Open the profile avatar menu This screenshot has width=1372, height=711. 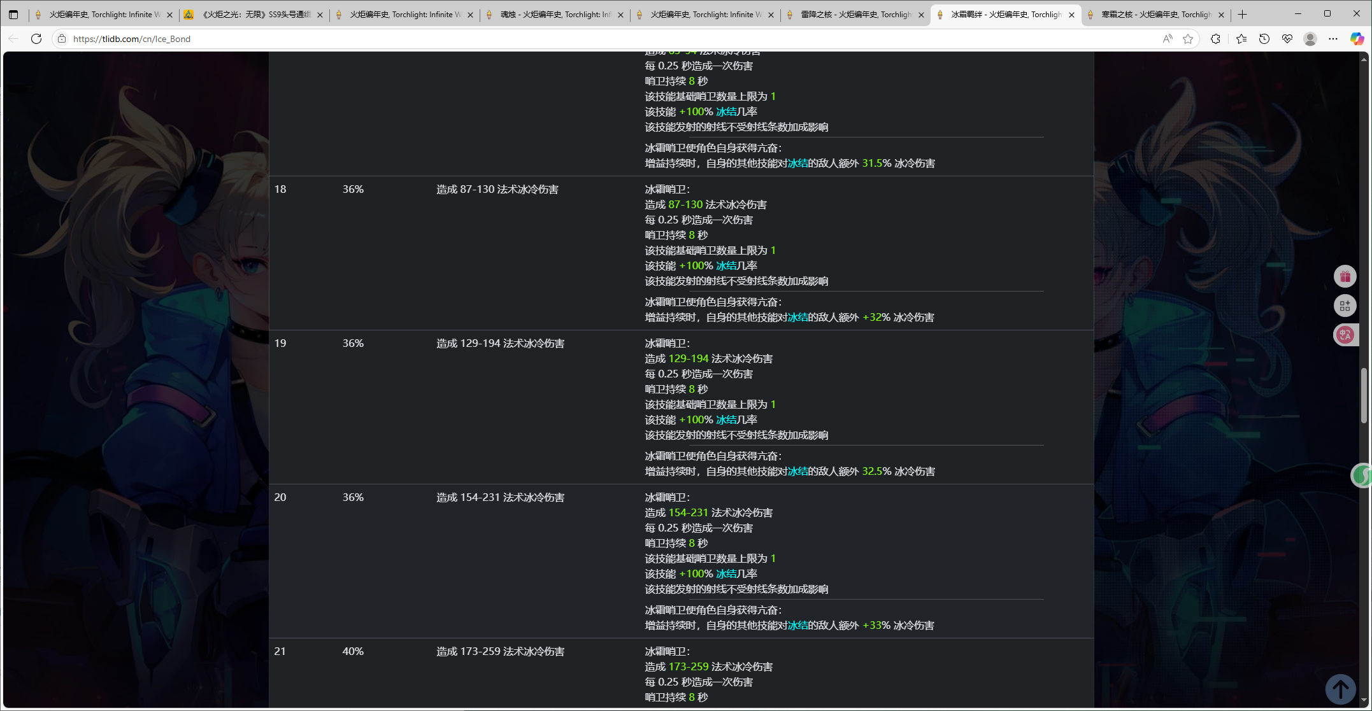[1310, 39]
